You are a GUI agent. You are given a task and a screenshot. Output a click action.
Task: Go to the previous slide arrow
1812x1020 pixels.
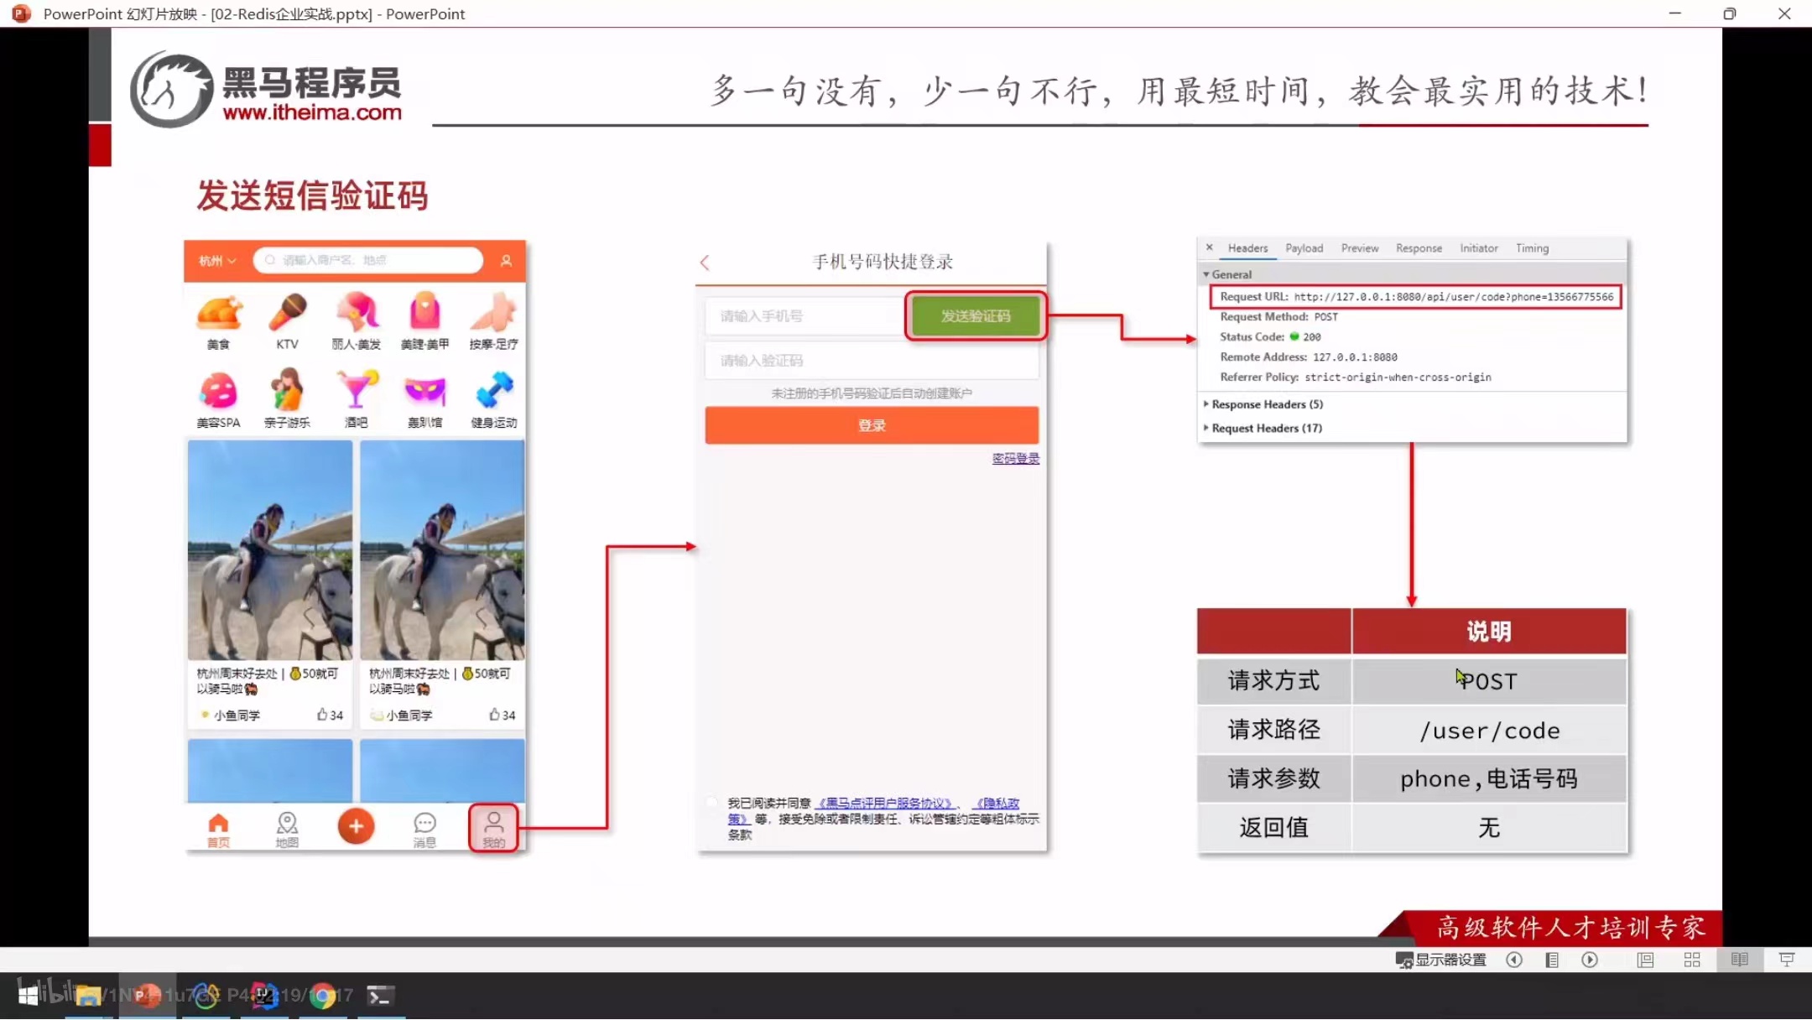pyautogui.click(x=1514, y=960)
